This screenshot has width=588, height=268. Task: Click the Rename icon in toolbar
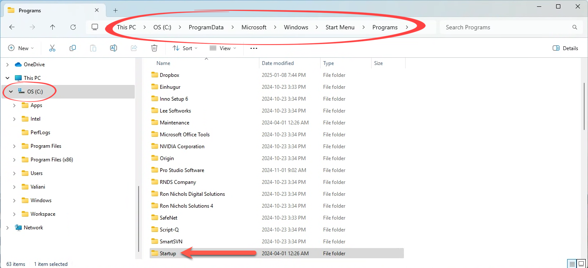click(x=114, y=48)
